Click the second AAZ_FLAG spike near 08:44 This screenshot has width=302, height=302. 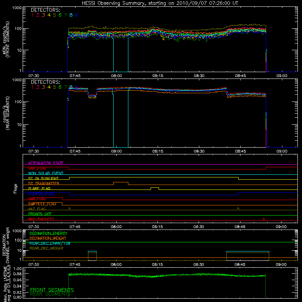pos(238,209)
